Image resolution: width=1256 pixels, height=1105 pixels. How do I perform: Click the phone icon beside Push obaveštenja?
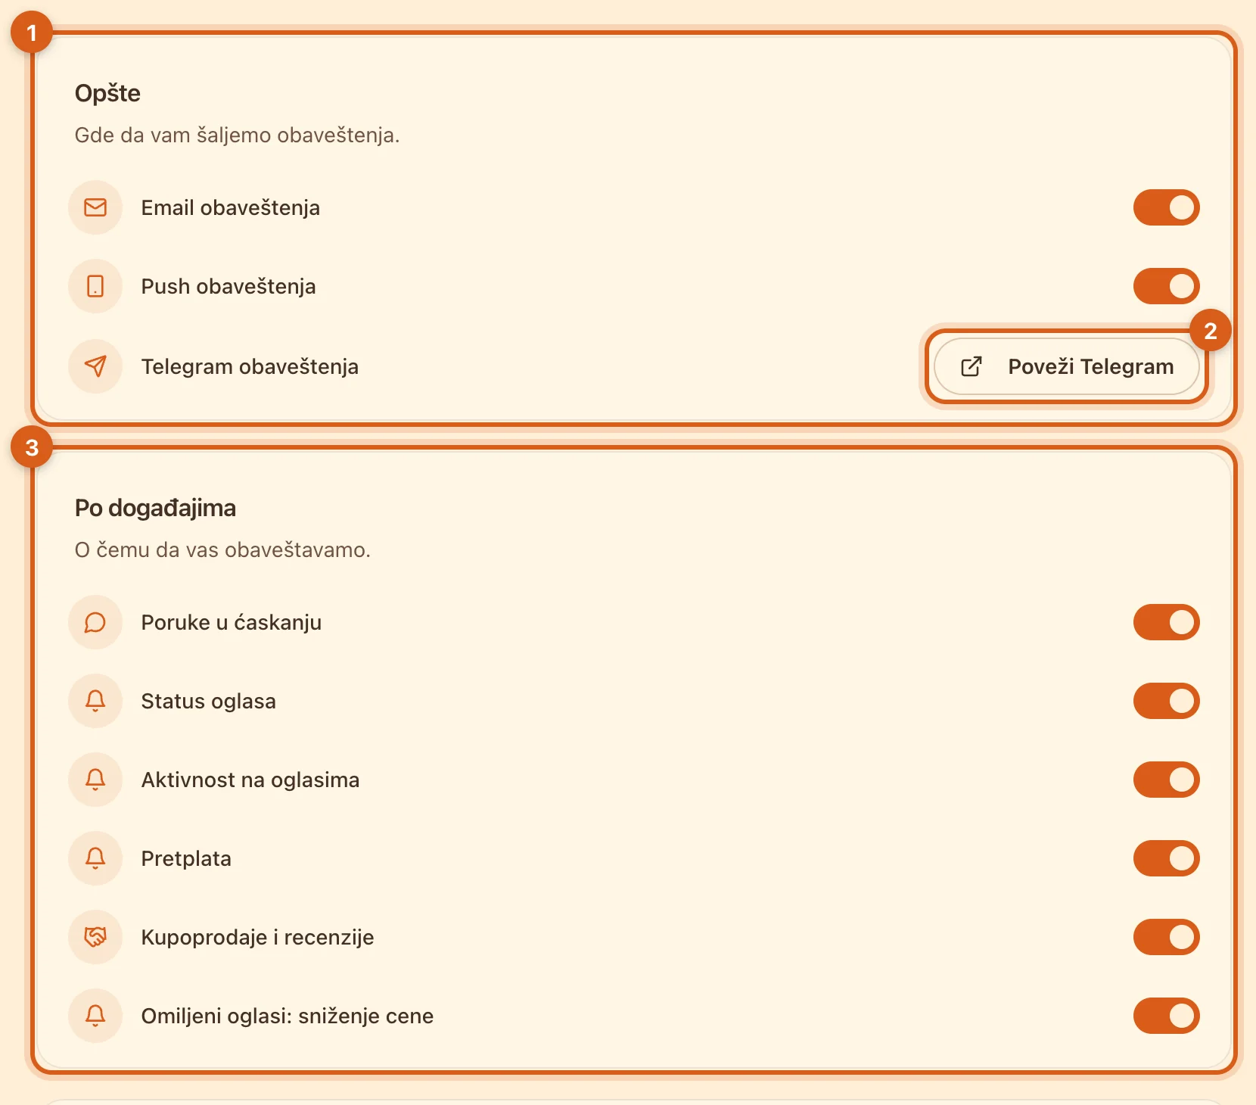[x=95, y=286]
